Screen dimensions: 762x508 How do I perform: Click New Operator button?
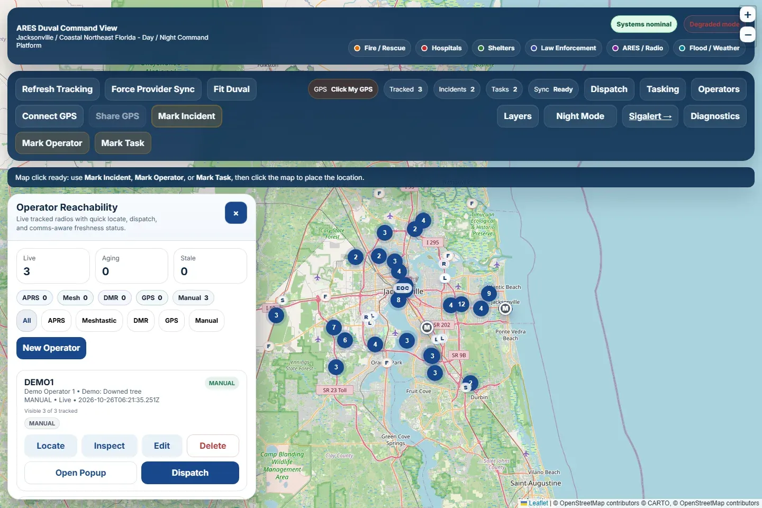(x=51, y=348)
